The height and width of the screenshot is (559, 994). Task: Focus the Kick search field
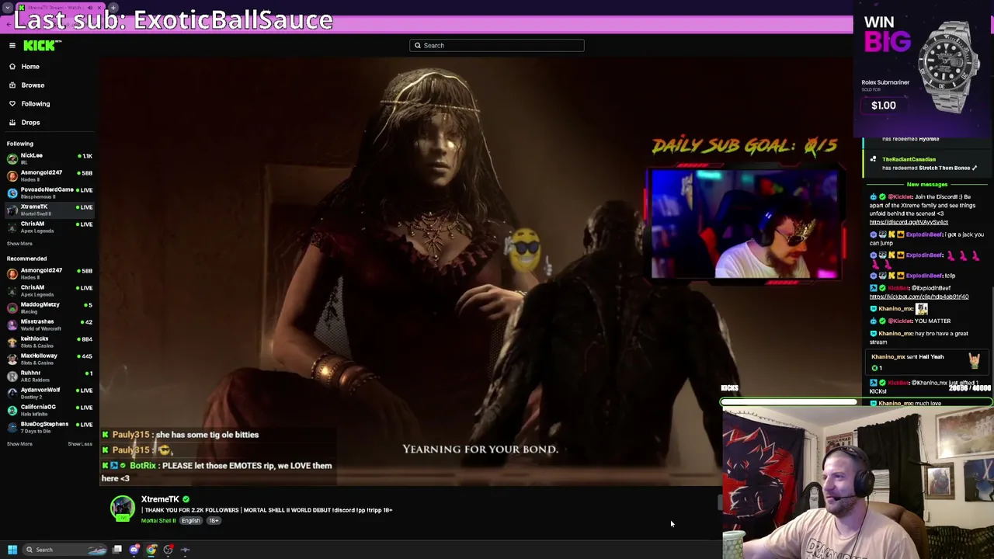497,46
